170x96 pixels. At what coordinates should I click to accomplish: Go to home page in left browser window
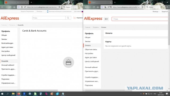pos(14,7)
